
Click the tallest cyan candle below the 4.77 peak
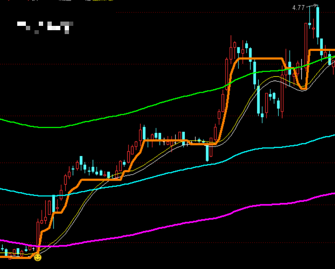click(x=318, y=22)
